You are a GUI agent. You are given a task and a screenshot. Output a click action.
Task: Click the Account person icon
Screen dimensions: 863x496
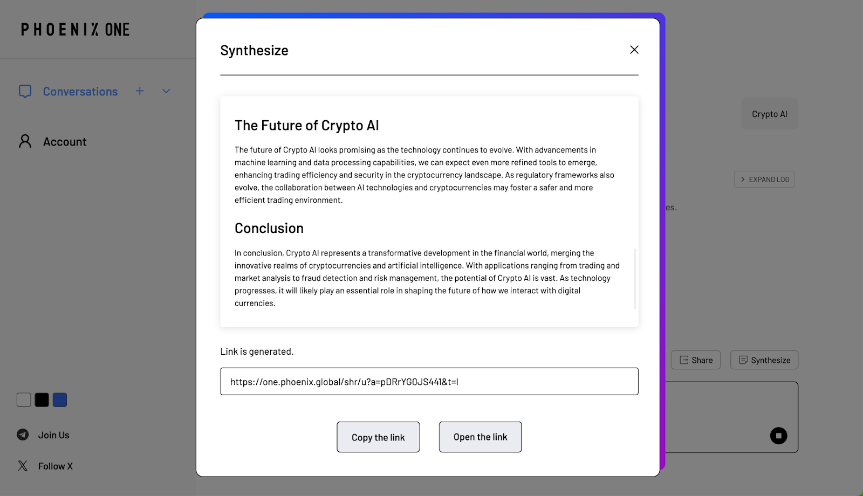(25, 141)
